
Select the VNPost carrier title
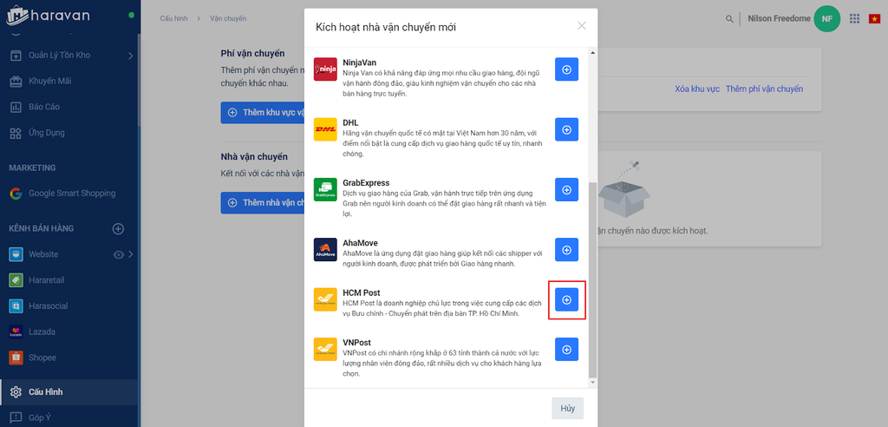click(356, 343)
